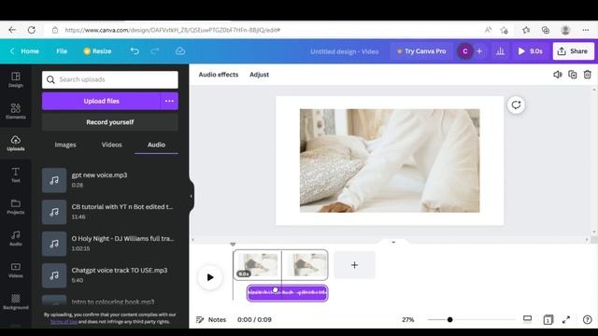Open upload options three-dot dropdown
Screen dimensions: 598x336
pos(169,101)
